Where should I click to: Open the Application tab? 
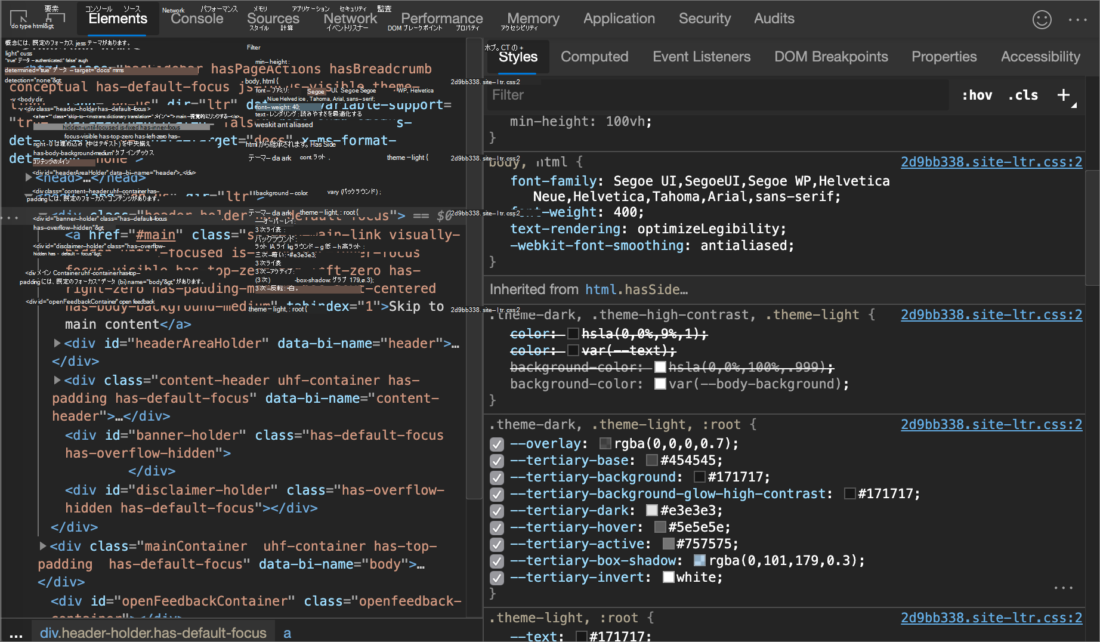pyautogui.click(x=619, y=18)
